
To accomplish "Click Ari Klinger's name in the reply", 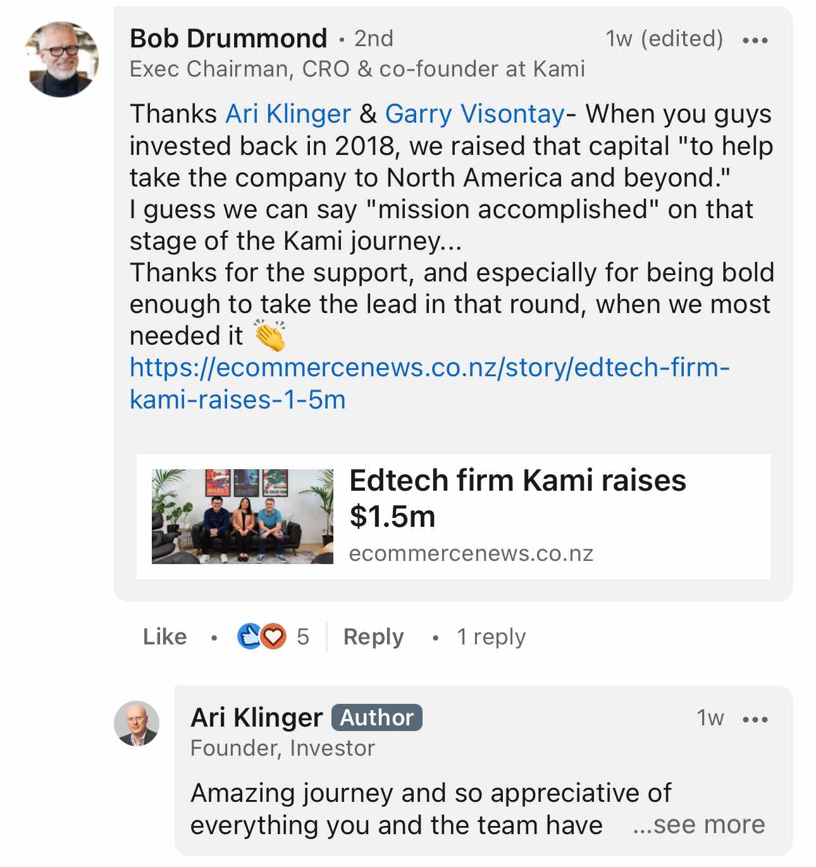I will tap(256, 718).
